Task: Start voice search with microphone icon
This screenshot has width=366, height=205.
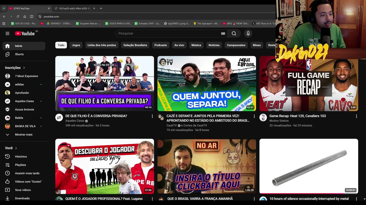Action: [248, 33]
